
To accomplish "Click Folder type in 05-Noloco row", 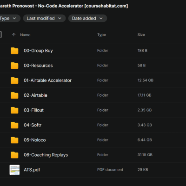I will [x=103, y=140].
